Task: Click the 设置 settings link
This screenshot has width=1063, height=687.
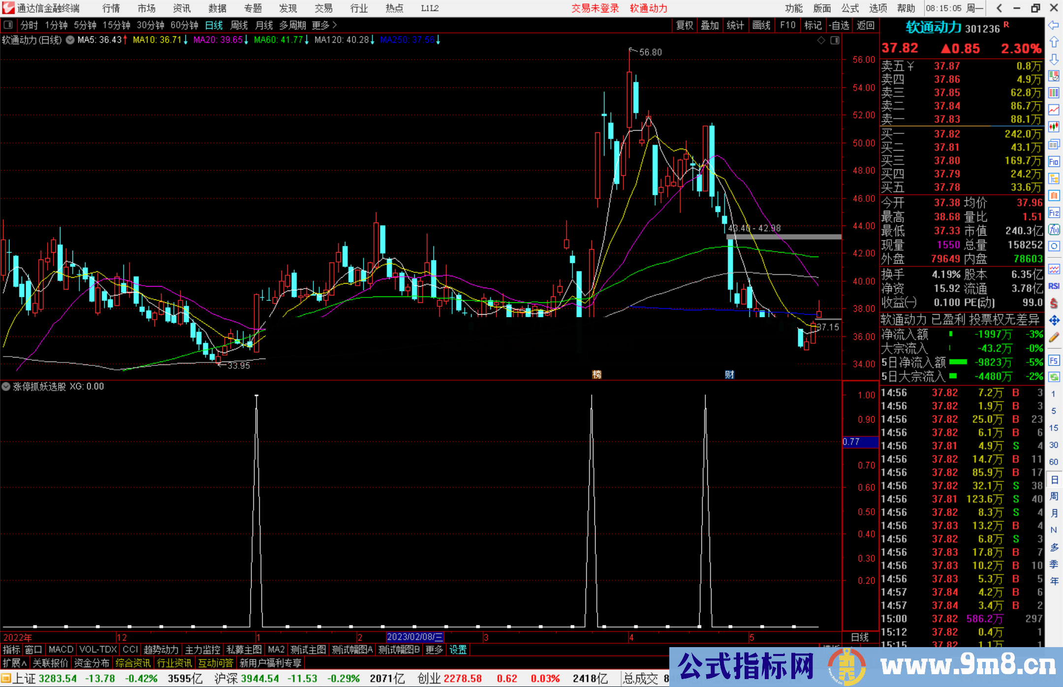Action: point(458,650)
